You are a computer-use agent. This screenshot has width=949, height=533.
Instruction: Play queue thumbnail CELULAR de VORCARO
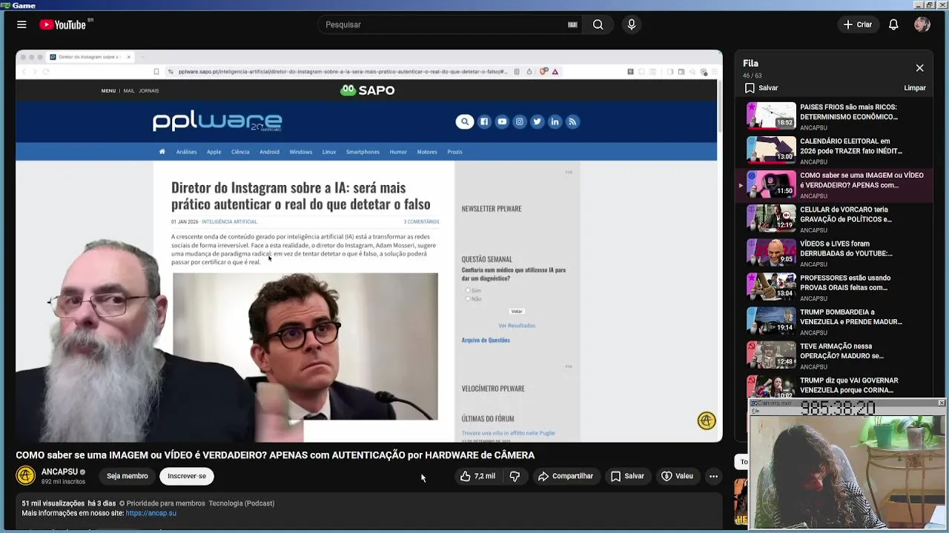pyautogui.click(x=771, y=218)
